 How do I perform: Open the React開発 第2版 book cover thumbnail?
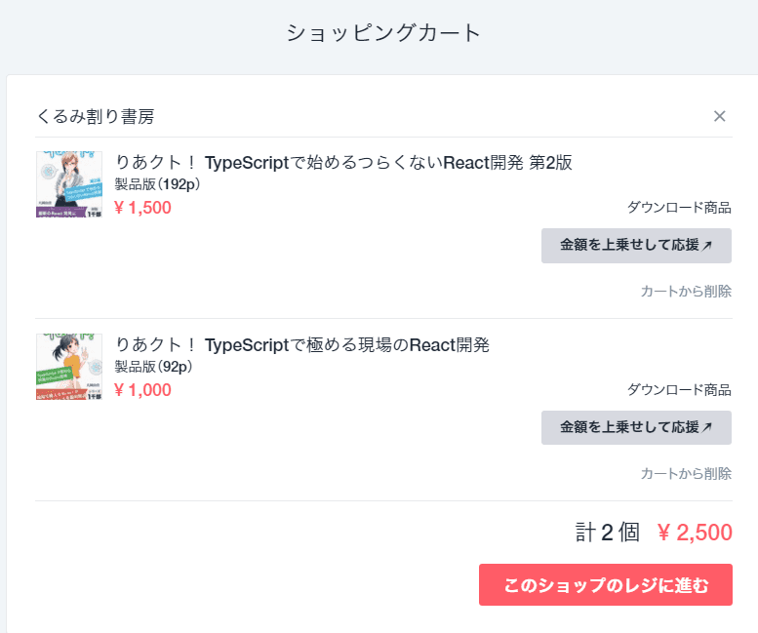(68, 183)
